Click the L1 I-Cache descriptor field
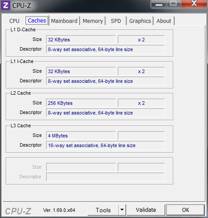The height and width of the screenshot is (218, 208). point(106,81)
